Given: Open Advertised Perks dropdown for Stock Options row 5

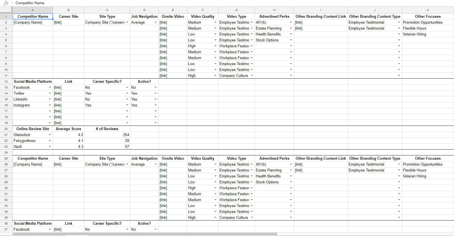Looking at the screenshot, I should pos(291,40).
